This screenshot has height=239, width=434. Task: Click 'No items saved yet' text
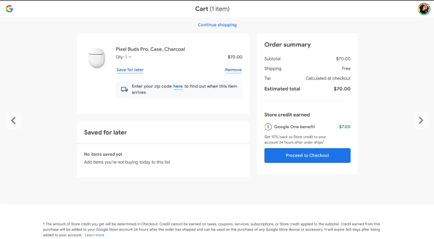click(103, 154)
